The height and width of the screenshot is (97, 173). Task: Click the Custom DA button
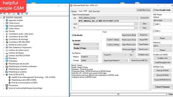click(x=145, y=18)
